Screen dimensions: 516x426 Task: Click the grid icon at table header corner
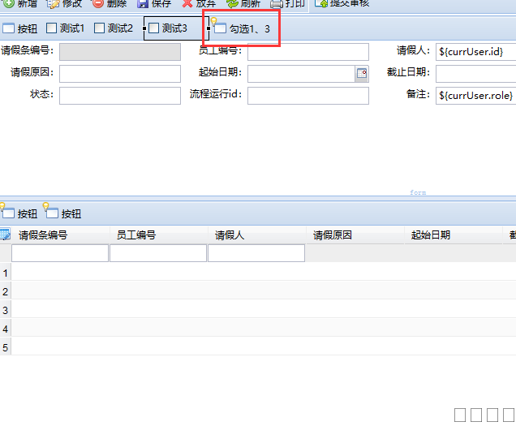pos(5,235)
